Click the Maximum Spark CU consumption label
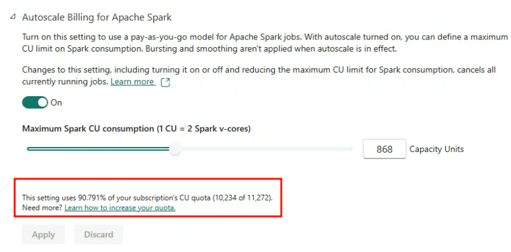The image size is (511, 252). point(136,129)
